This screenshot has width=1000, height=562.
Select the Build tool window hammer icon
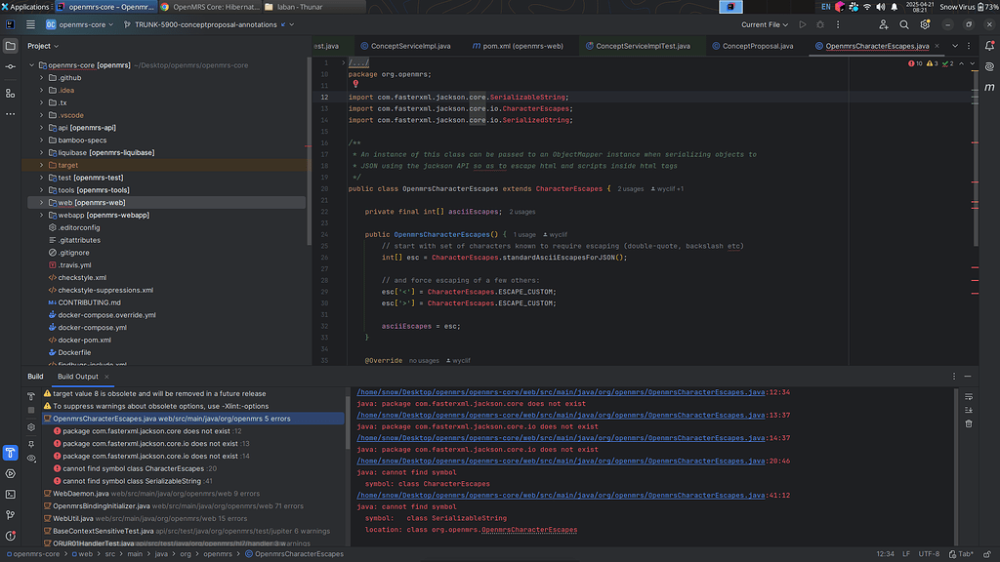coord(10,453)
